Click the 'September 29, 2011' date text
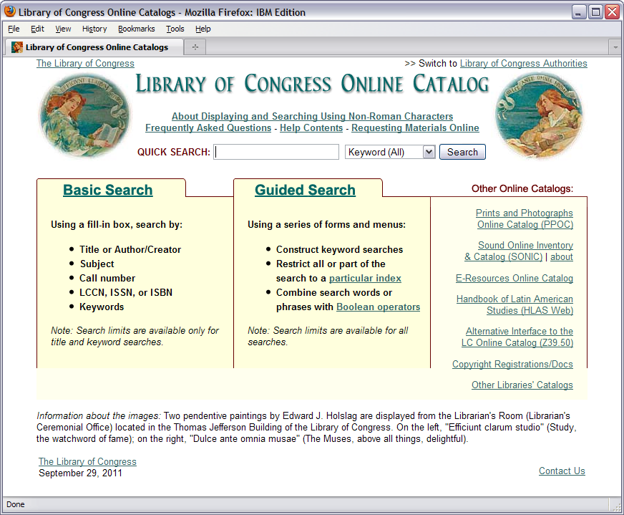The width and height of the screenshot is (624, 515). point(80,473)
